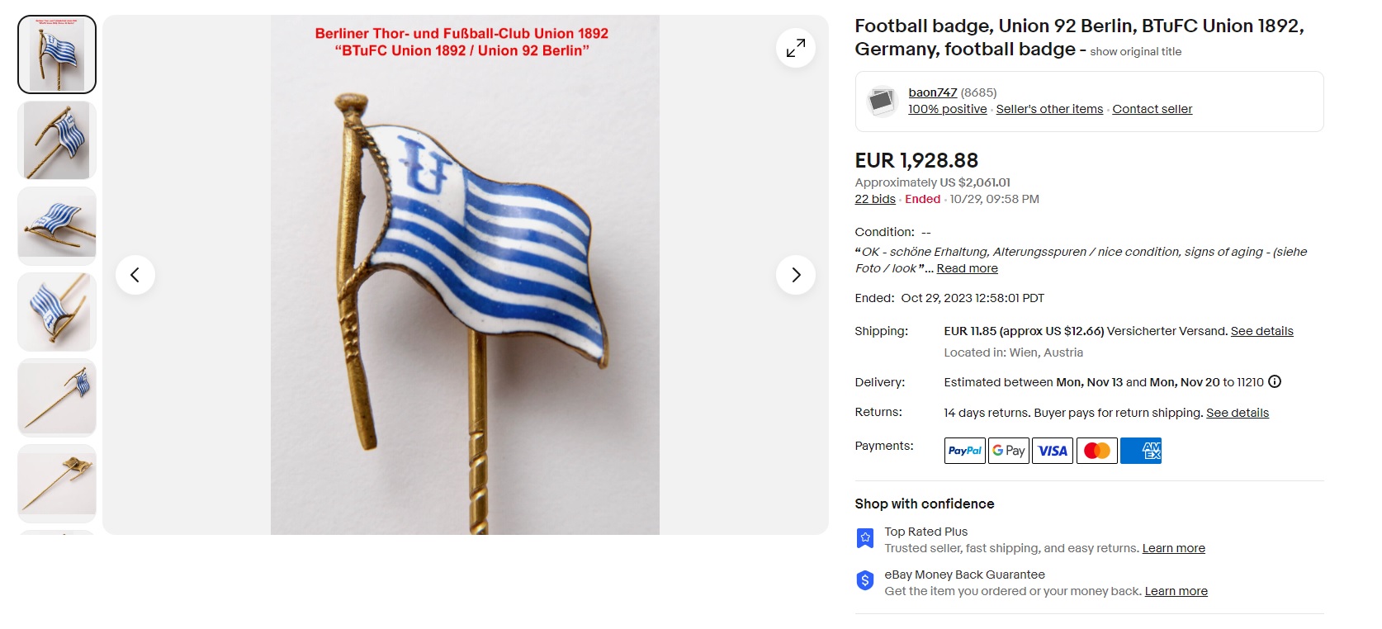Click the Visa payment icon
Image resolution: width=1382 pixels, height=629 pixels.
coord(1052,451)
